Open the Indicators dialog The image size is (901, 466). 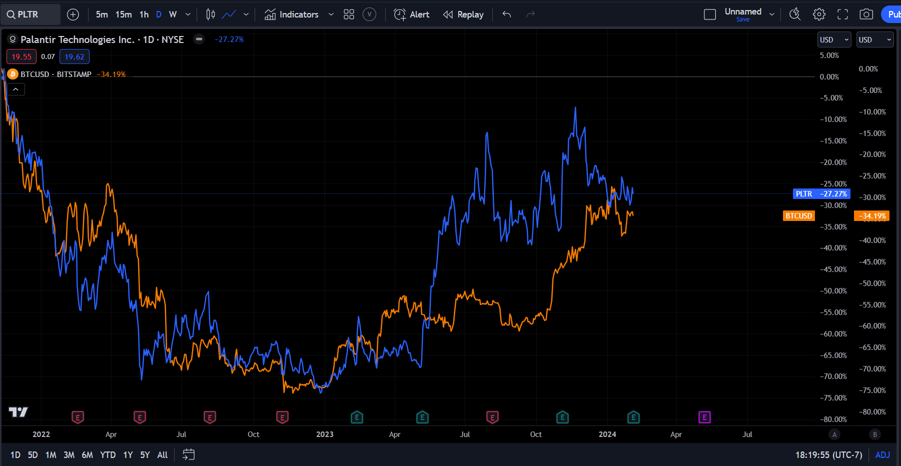292,14
